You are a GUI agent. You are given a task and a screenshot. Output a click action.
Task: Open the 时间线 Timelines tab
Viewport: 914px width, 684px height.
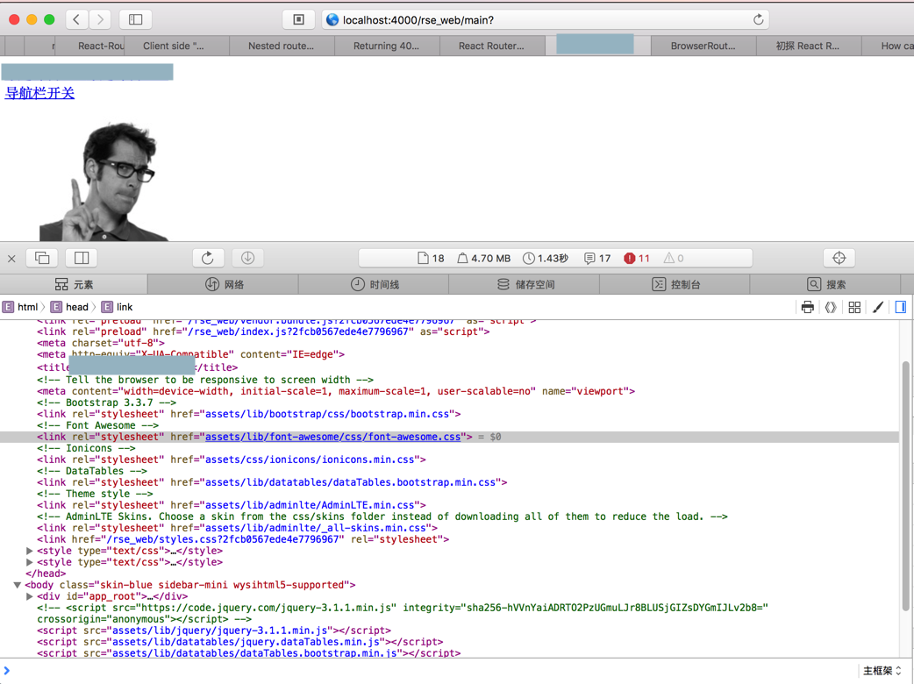375,284
